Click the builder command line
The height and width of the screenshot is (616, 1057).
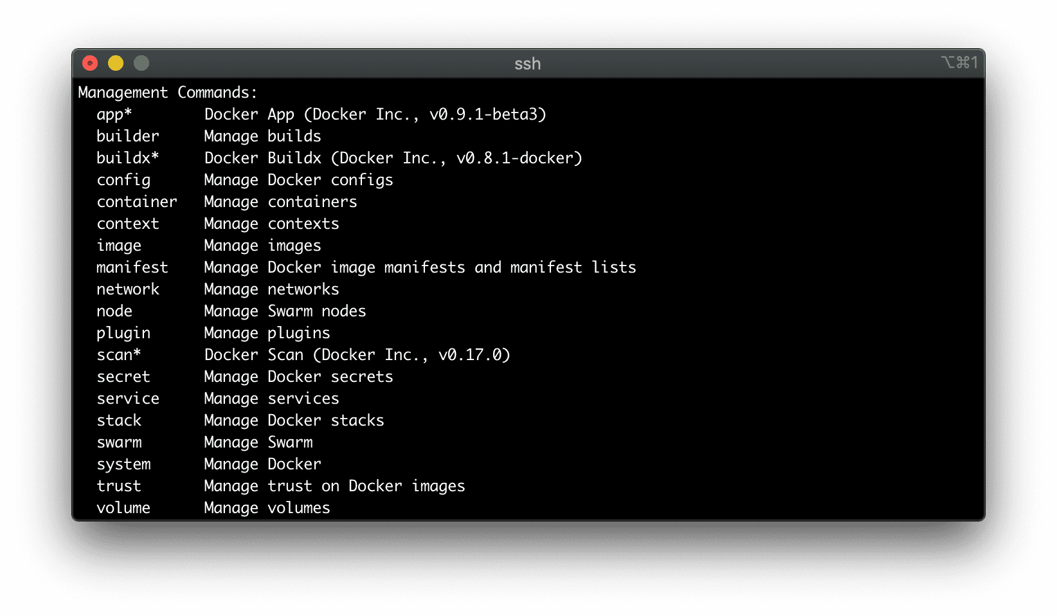tap(127, 136)
